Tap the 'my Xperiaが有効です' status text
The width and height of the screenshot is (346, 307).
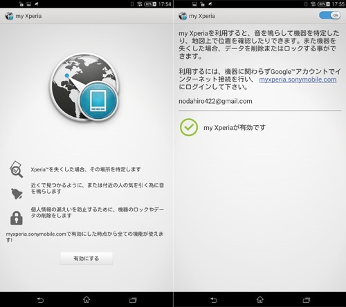pos(235,127)
